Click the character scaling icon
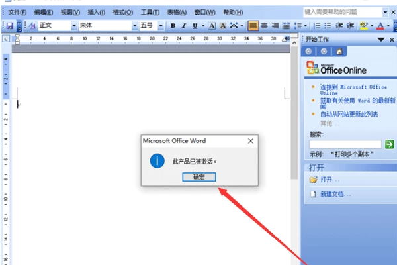Viewport: 397px width, 265px height. 234,26
